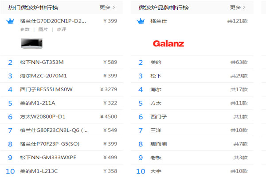
Task: Click price ¥3279 for 西门子BE555LMS0W
Action: pyautogui.click(x=109, y=89)
